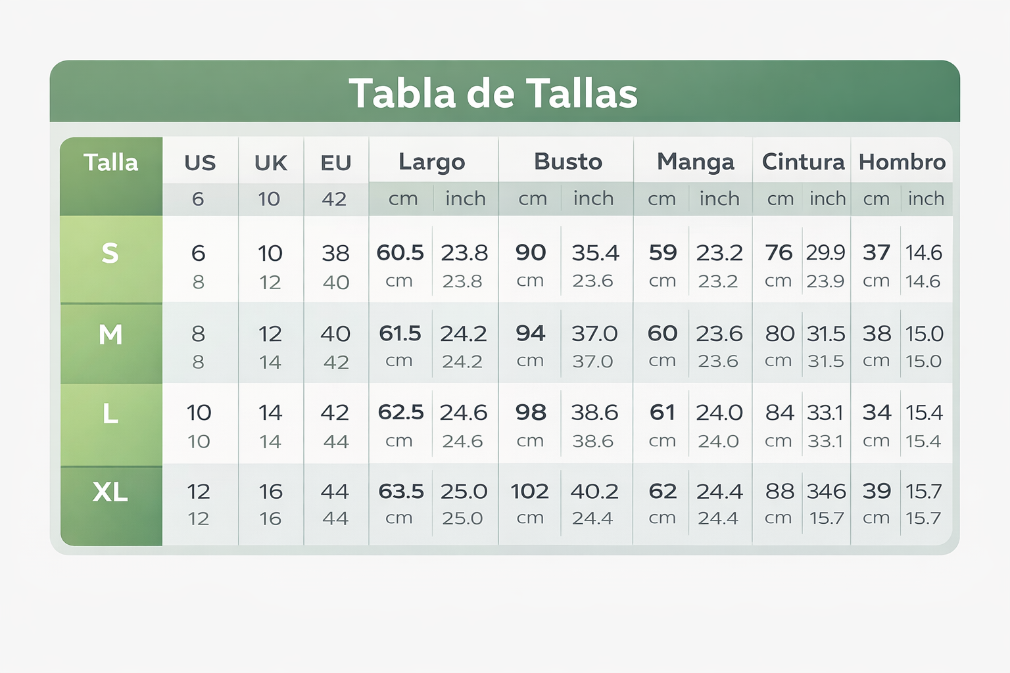Select the size 'L' row label

point(110,415)
